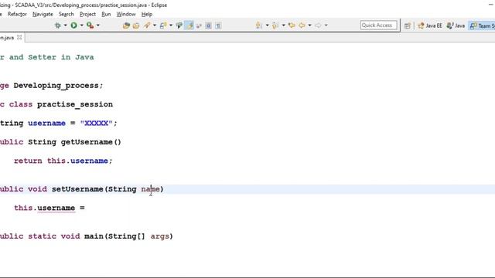Click the 'name' parameter in setUsername
The image size is (495, 278).
tap(150, 189)
